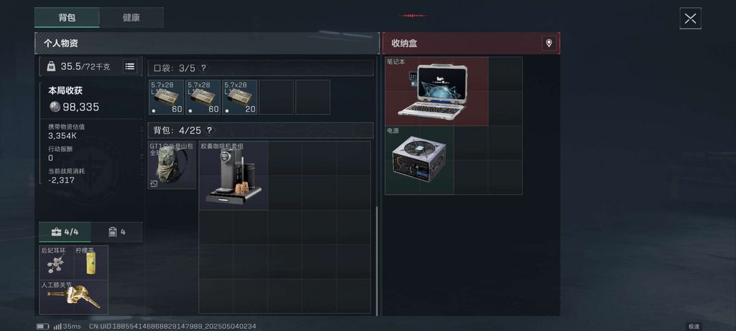The image size is (736, 331).
Task: Open the safe box 4/4 tab
Action: (65, 232)
